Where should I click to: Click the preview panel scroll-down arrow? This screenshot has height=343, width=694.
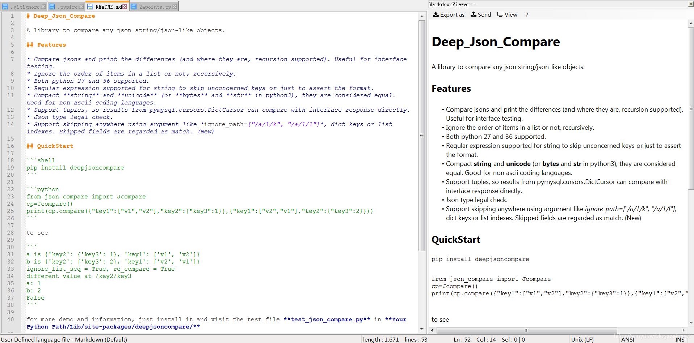tap(691, 323)
